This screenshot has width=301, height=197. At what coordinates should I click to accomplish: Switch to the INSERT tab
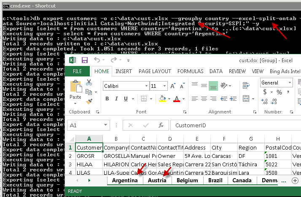[x=124, y=71]
